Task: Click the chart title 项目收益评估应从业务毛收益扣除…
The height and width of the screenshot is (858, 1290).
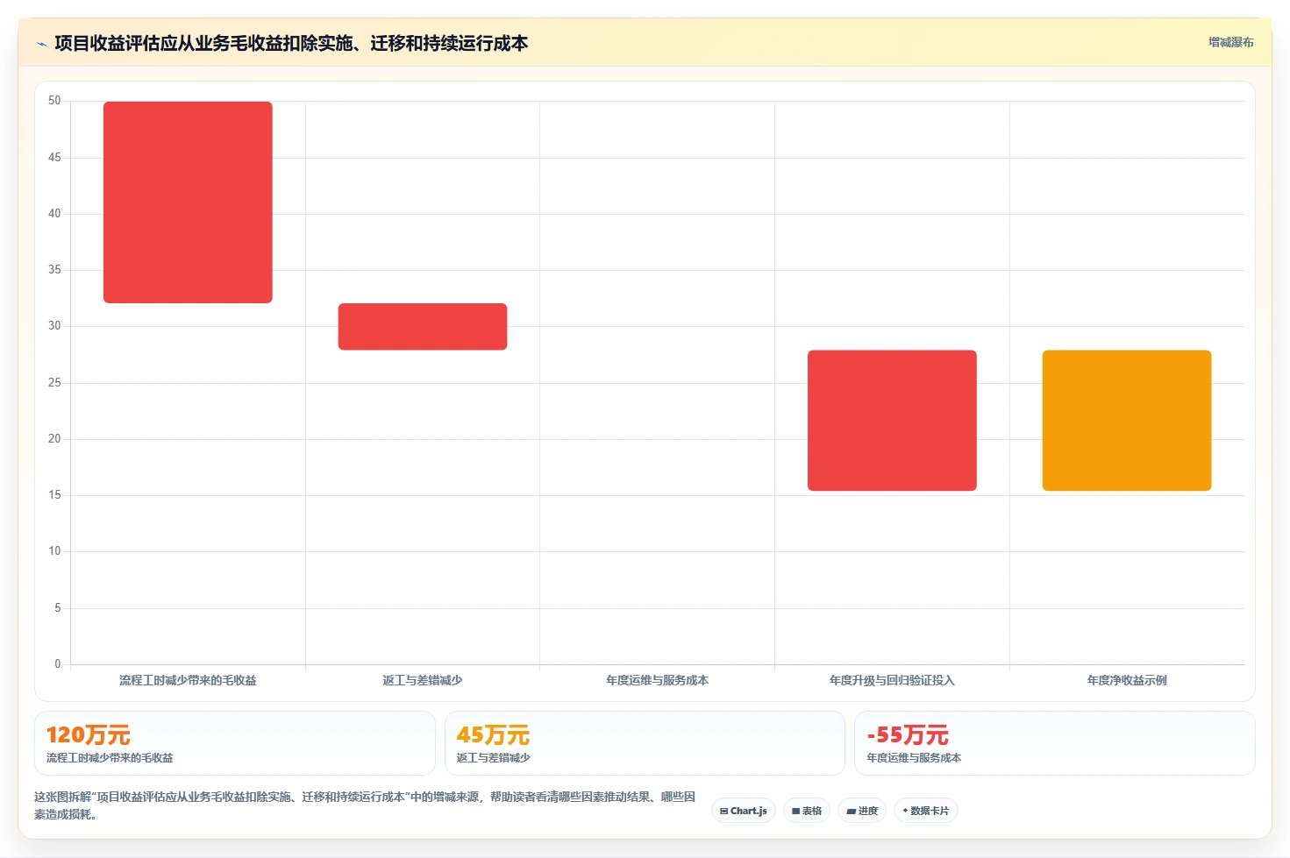Action: click(x=291, y=43)
